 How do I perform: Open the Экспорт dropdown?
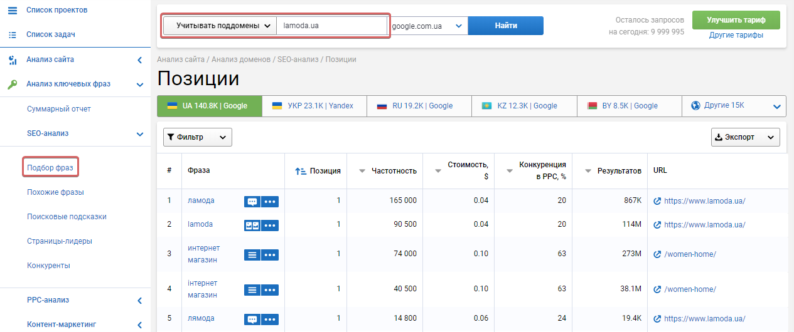[746, 137]
